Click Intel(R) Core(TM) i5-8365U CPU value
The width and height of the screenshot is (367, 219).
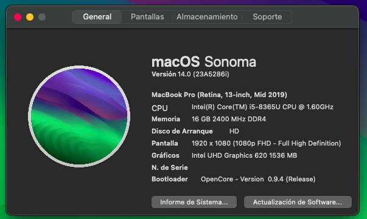coord(262,107)
